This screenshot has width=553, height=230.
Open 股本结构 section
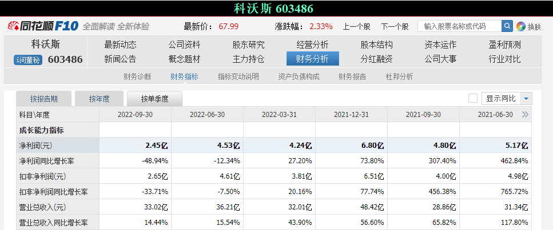[376, 45]
